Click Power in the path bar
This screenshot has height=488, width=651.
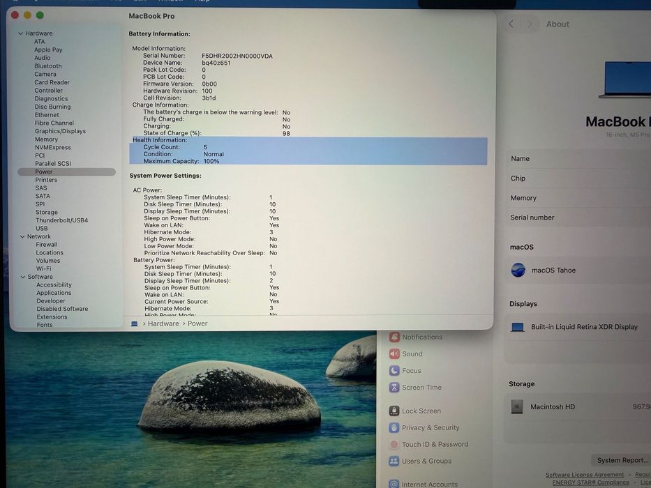click(x=197, y=323)
